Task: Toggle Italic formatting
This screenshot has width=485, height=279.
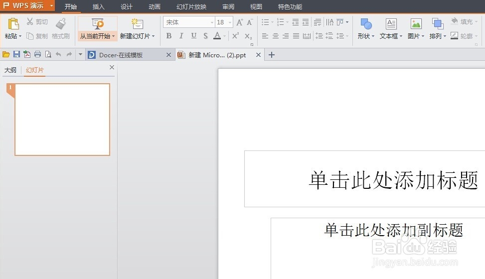Action: coord(181,36)
